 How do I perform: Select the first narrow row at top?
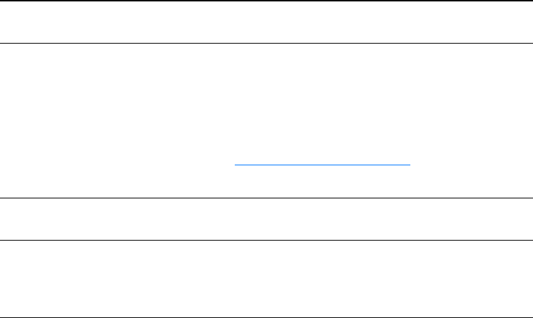click(x=266, y=23)
